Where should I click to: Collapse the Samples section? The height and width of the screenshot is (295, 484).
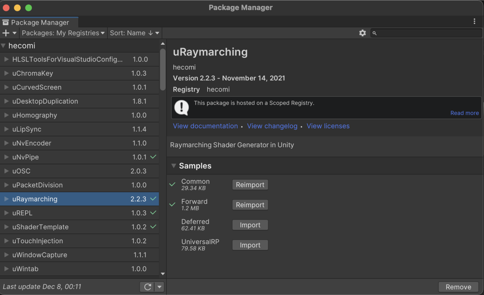pyautogui.click(x=174, y=166)
